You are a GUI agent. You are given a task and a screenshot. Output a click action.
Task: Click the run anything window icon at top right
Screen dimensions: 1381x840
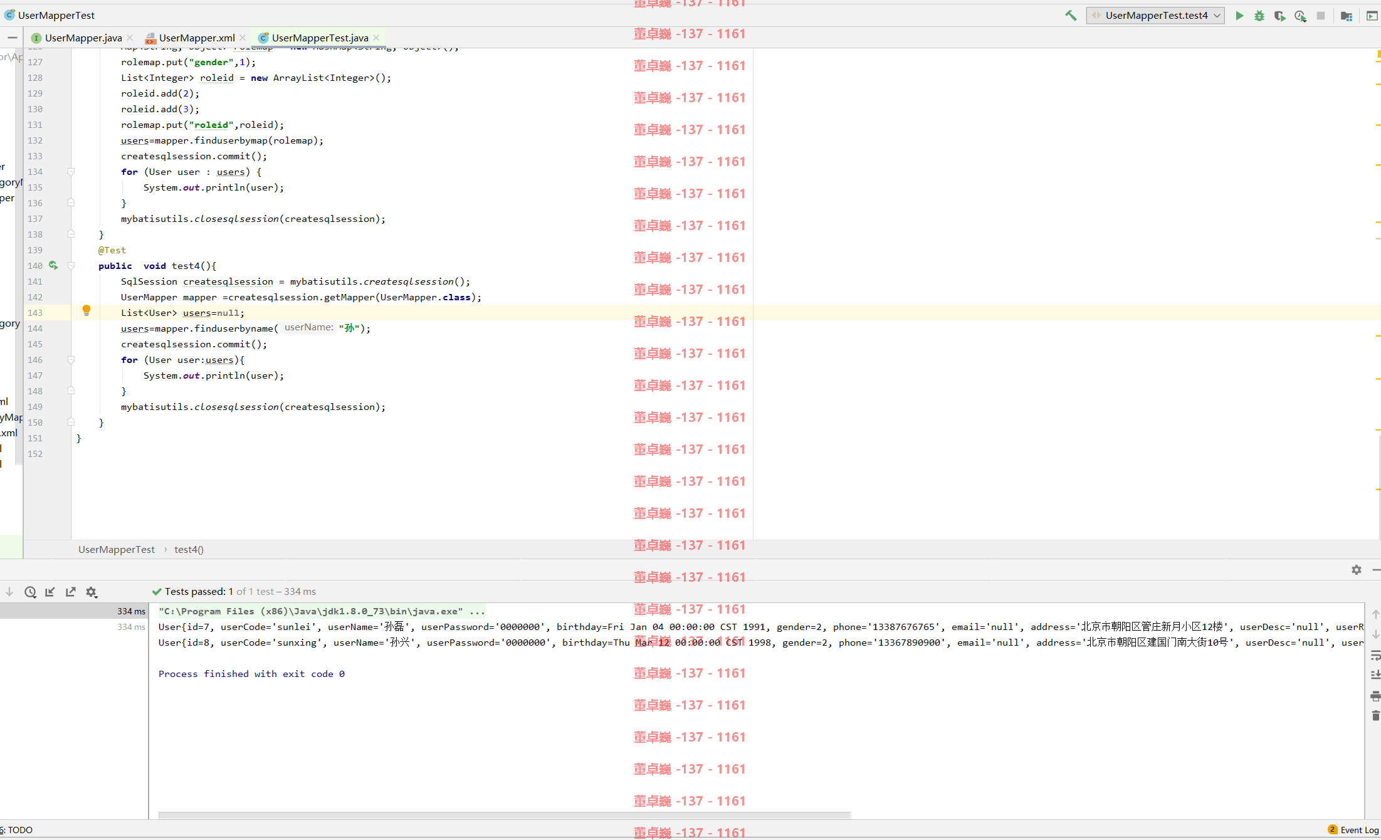pos(1372,16)
